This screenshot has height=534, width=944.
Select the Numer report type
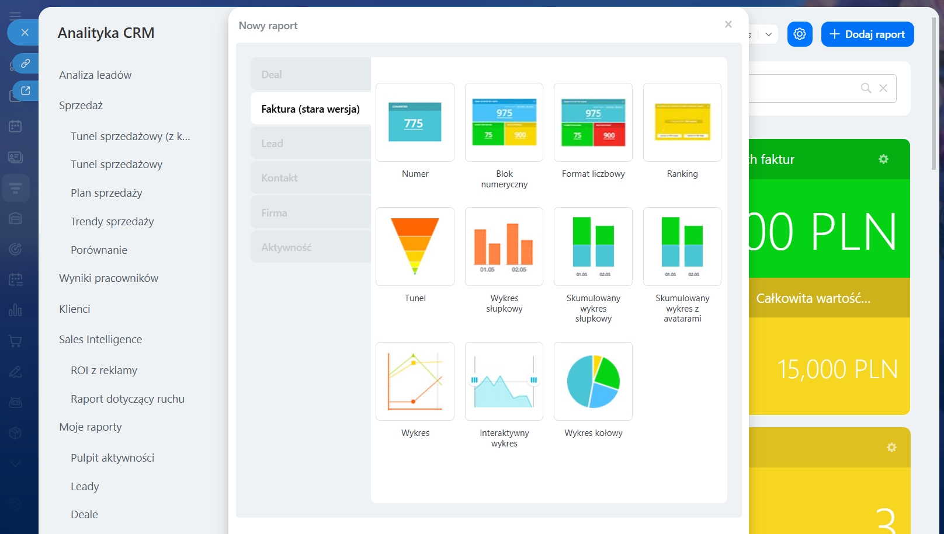click(415, 122)
